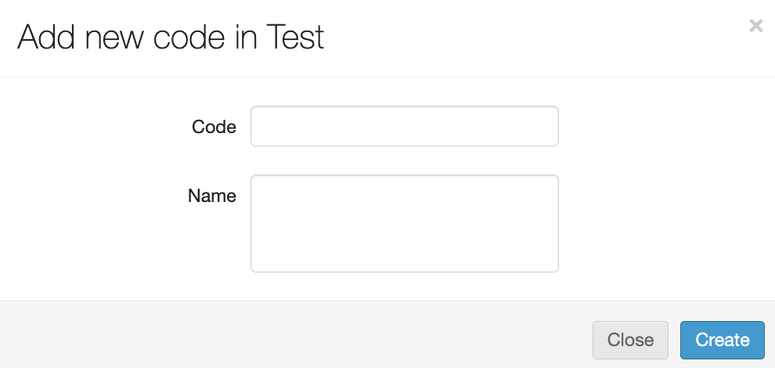Image resolution: width=775 pixels, height=368 pixels.
Task: Click the Name field label
Action: (x=211, y=196)
